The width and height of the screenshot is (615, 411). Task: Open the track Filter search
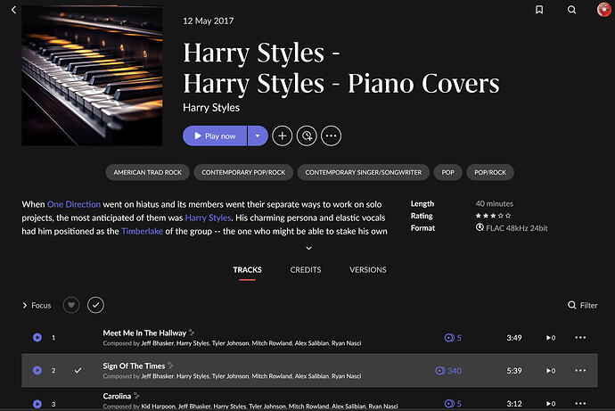click(583, 305)
